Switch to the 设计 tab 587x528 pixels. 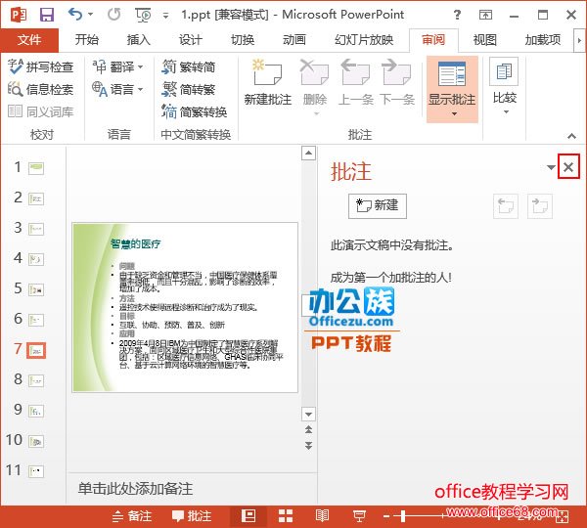(x=190, y=40)
